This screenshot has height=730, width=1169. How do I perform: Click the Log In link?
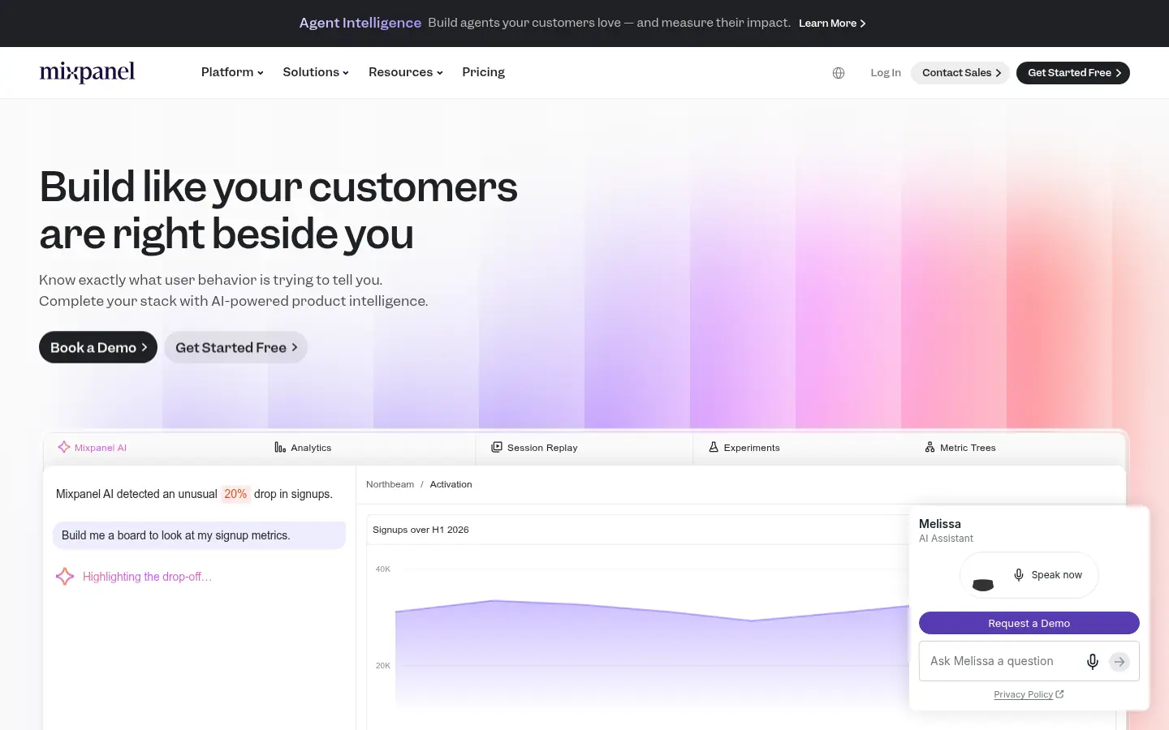click(886, 73)
